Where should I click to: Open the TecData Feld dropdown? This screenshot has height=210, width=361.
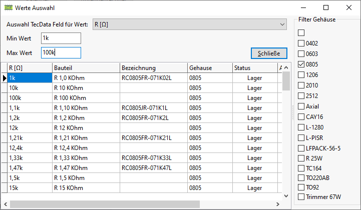(282, 25)
